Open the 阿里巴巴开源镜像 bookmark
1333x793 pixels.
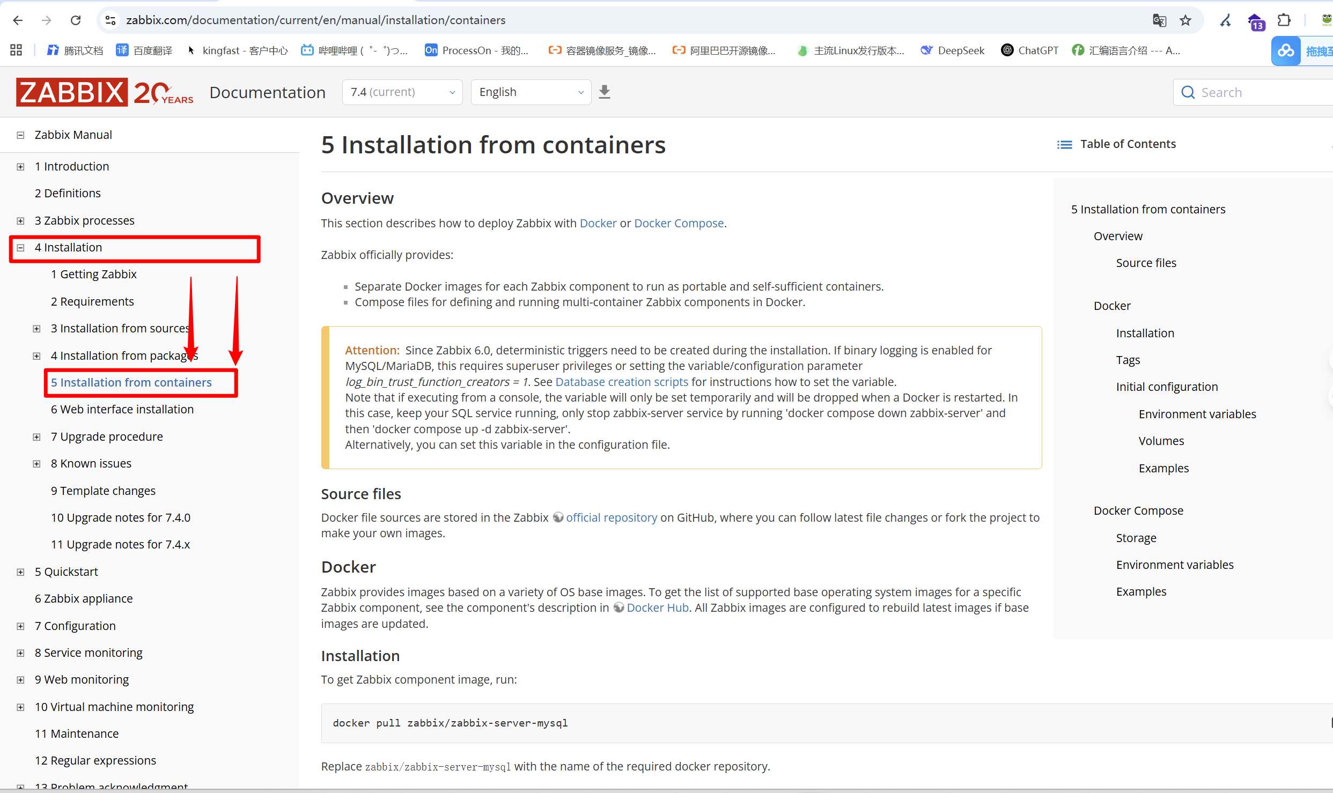pyautogui.click(x=724, y=50)
